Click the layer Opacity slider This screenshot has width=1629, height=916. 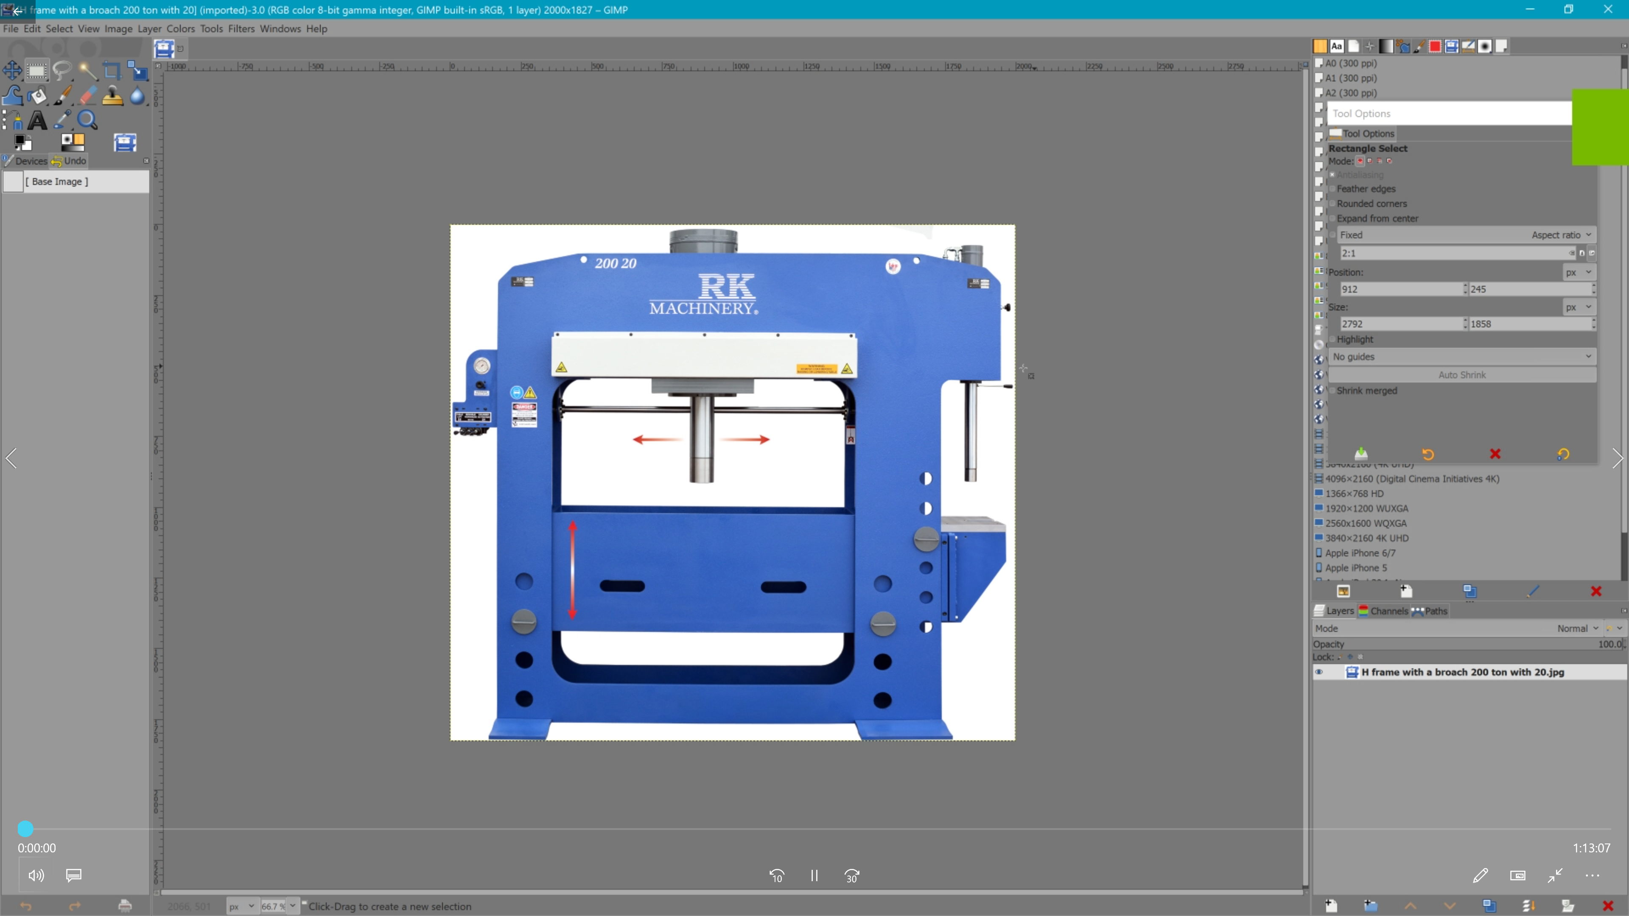pyautogui.click(x=1468, y=644)
